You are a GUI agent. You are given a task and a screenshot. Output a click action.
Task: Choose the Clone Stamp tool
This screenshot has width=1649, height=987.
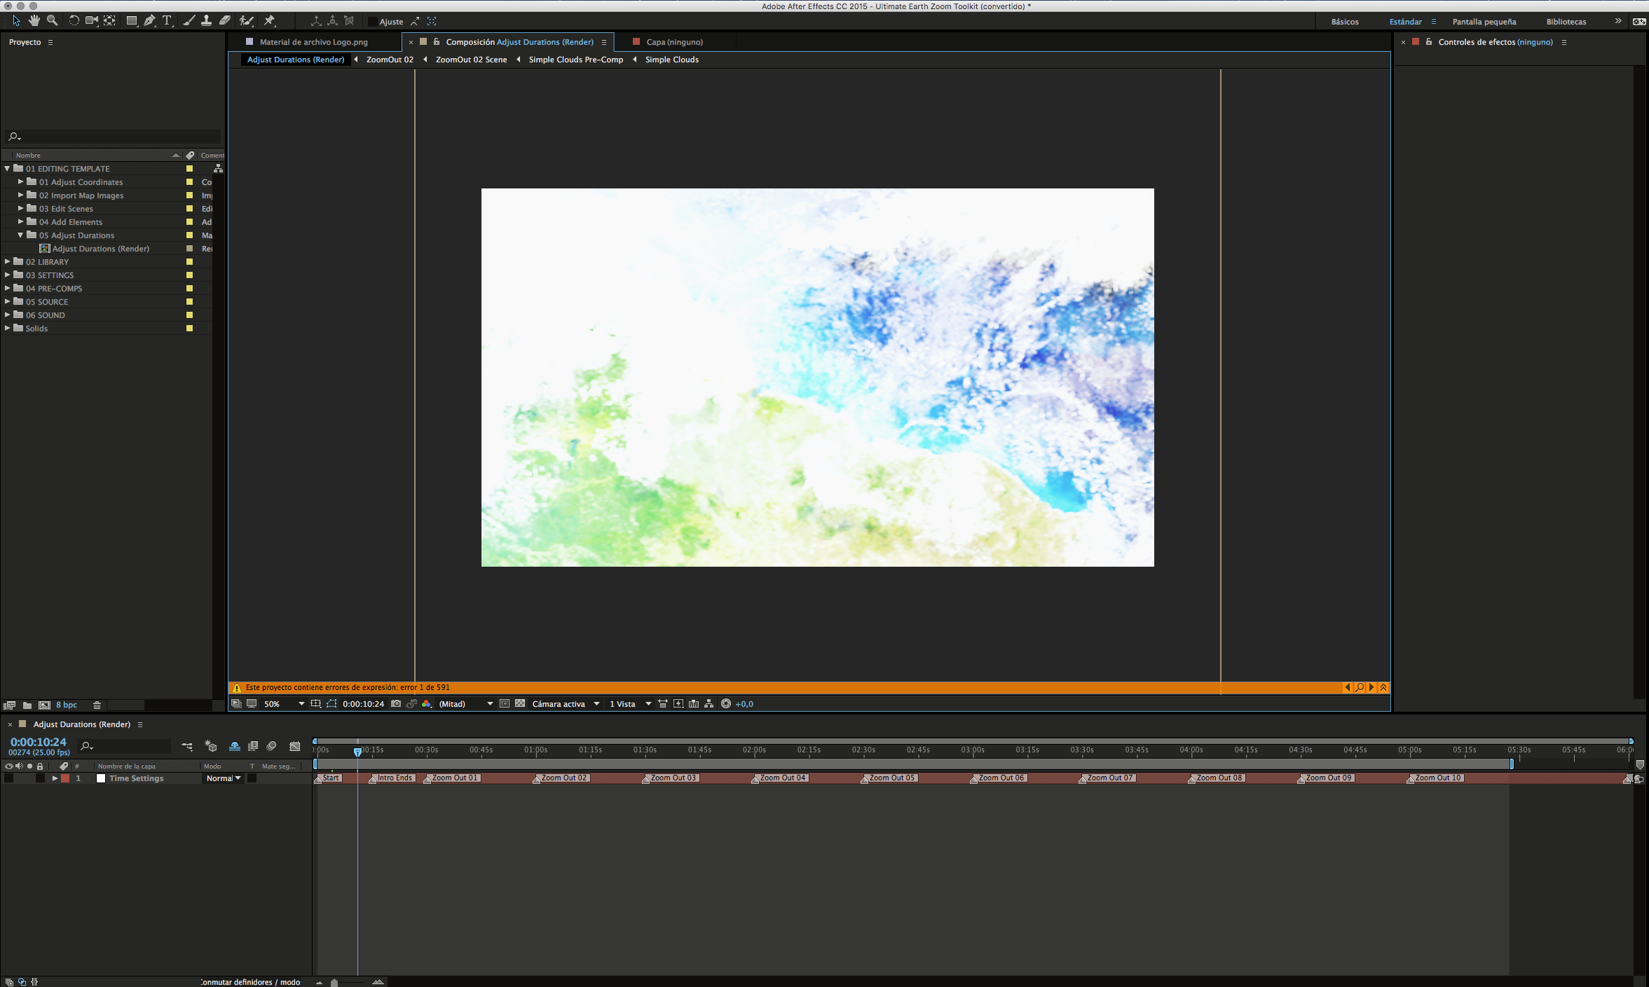206,21
